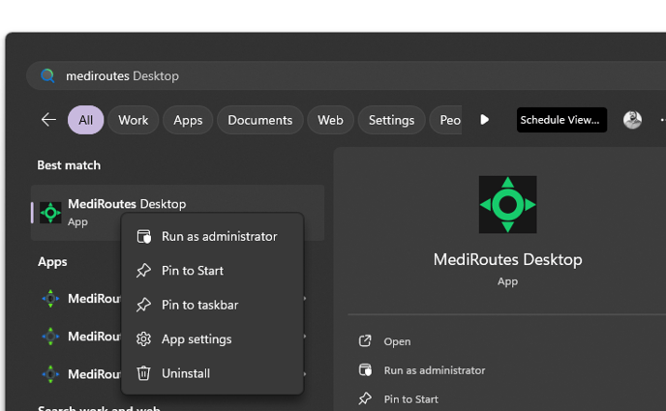Screen dimensions: 666x411
Task: Click the pin icon beside context Pin to Start
Action: pyautogui.click(x=143, y=271)
